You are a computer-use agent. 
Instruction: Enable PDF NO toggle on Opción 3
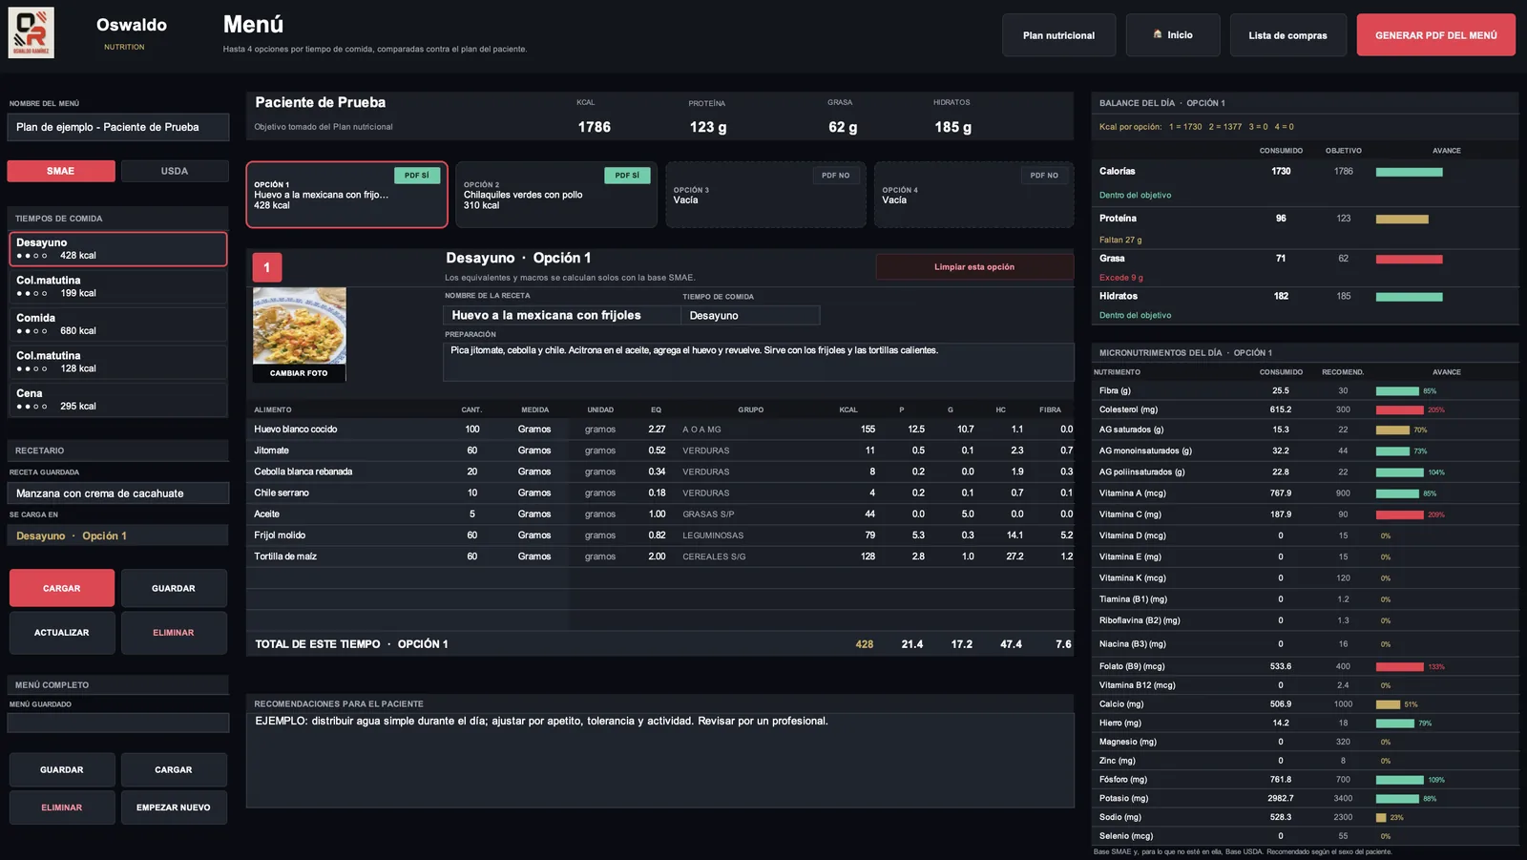tap(836, 176)
